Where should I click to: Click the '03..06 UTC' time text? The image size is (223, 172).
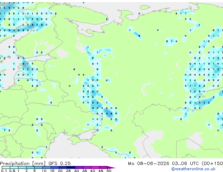pos(185,164)
